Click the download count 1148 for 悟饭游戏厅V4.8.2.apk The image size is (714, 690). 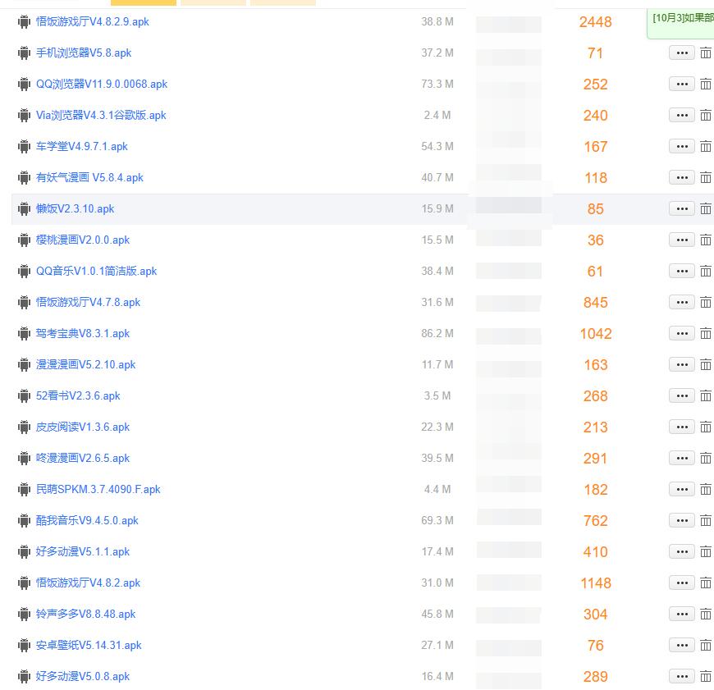point(595,583)
